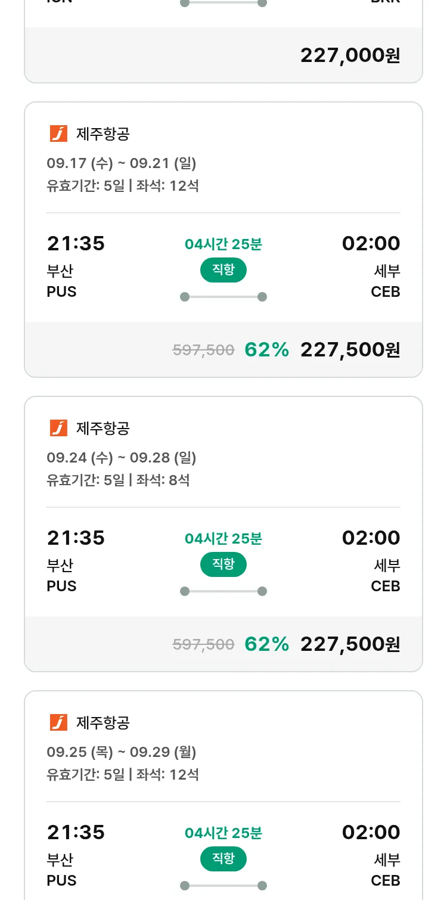Click the 62% discount on the 09.17 flight
This screenshot has width=447, height=900.
pyautogui.click(x=266, y=350)
